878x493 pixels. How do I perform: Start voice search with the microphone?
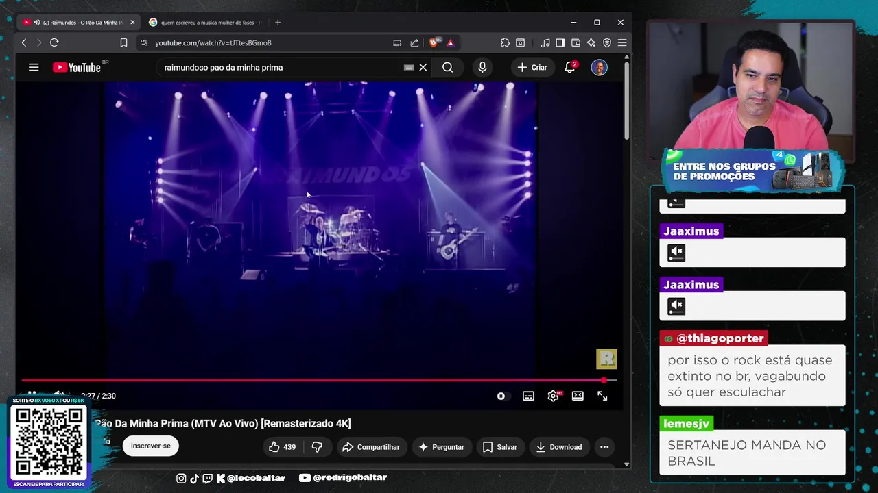coord(482,67)
